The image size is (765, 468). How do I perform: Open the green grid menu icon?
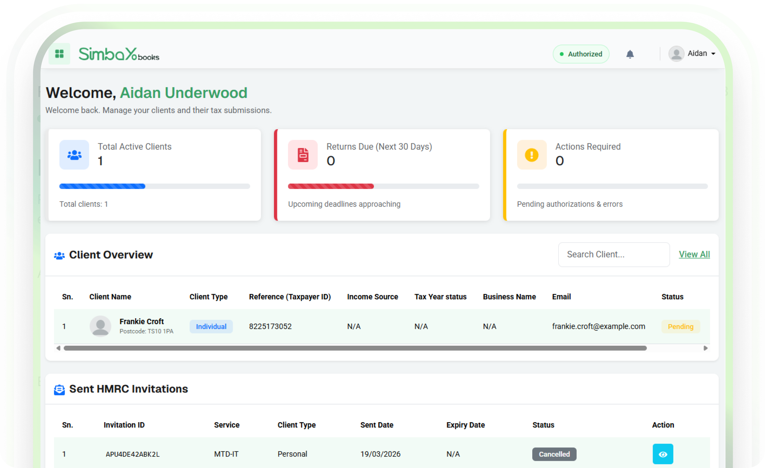coord(59,54)
